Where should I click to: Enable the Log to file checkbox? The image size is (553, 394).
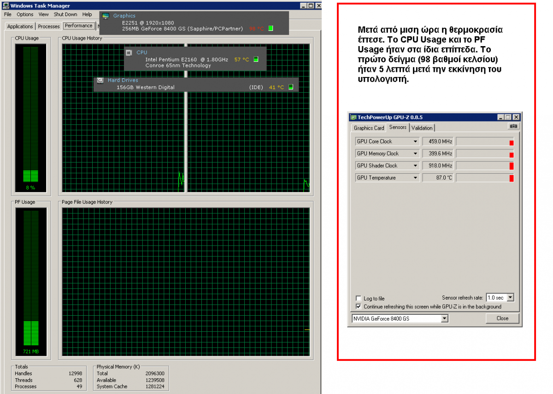tap(359, 299)
